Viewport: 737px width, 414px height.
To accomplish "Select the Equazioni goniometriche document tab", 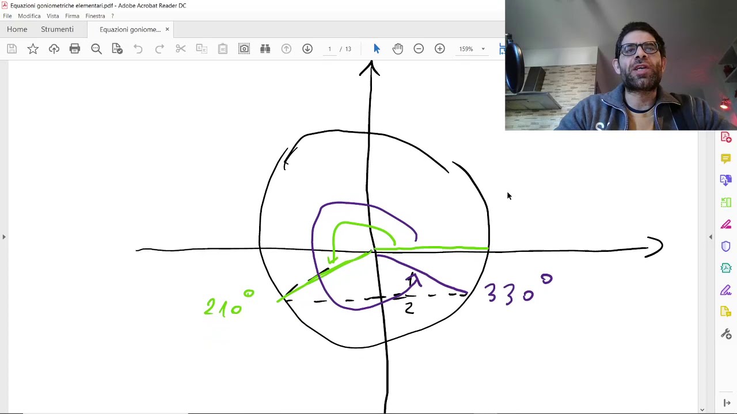I will click(130, 29).
